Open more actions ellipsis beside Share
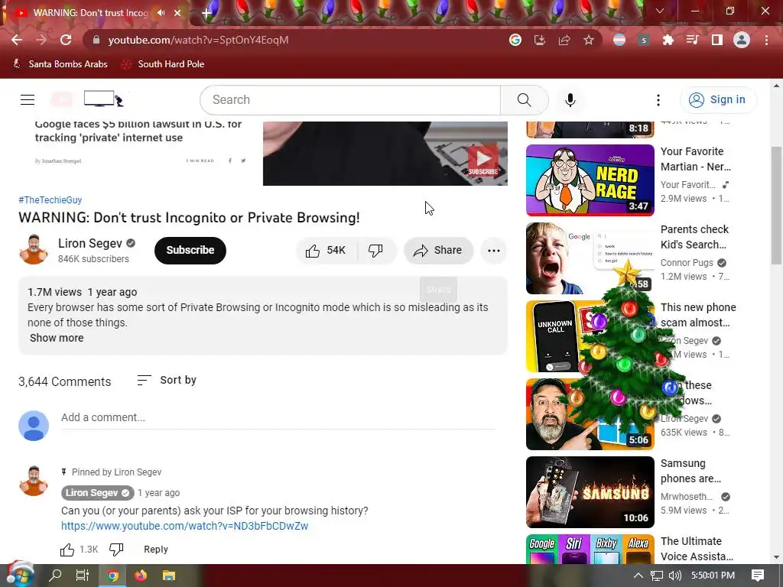The image size is (783, 587). (493, 251)
